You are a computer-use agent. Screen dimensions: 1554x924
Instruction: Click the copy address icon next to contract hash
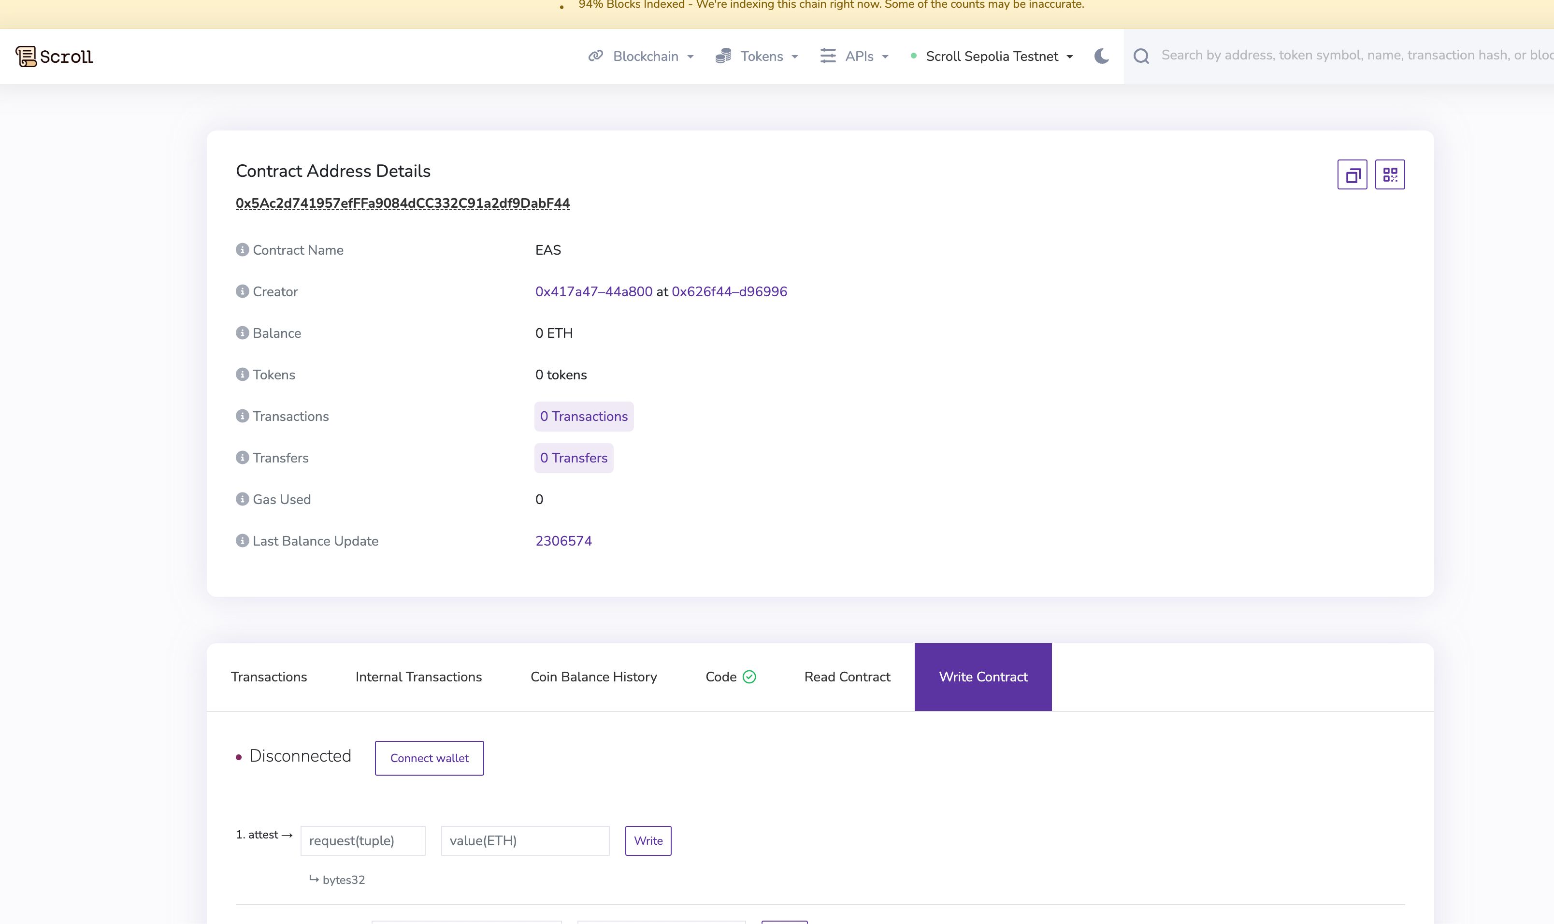(x=1352, y=174)
